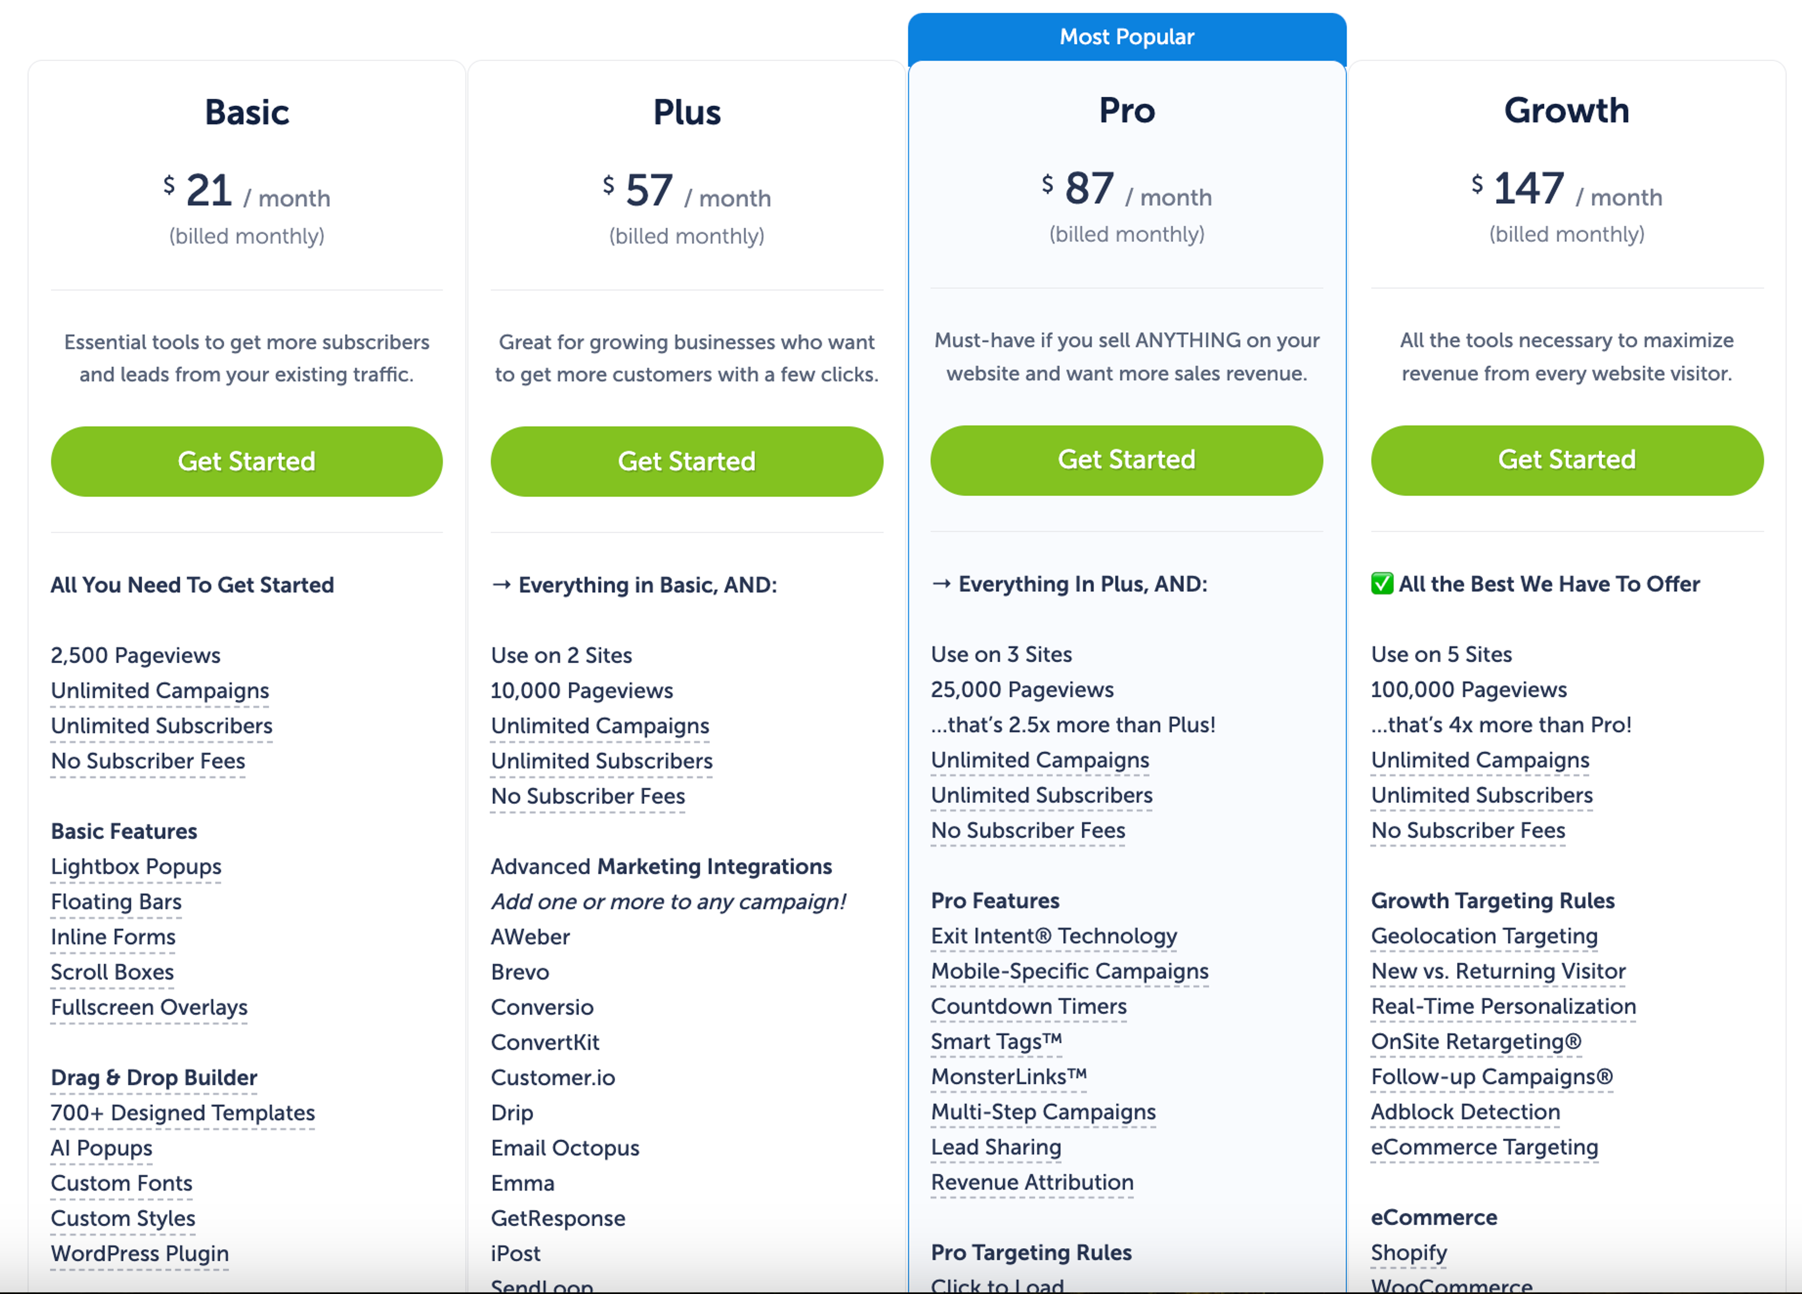Click the green checkmark beside All the Best We Have To Offer
Viewport: 1802px width, 1294px height.
(1383, 584)
